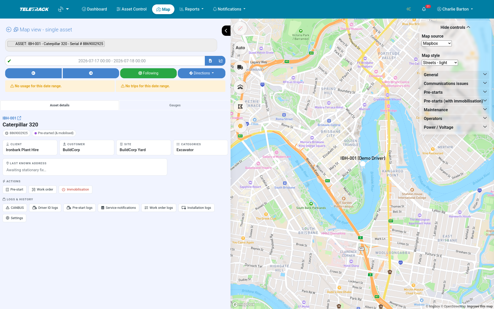Screen dimensions: 494x309
Task: Click the chart icon button
Action: point(220,61)
